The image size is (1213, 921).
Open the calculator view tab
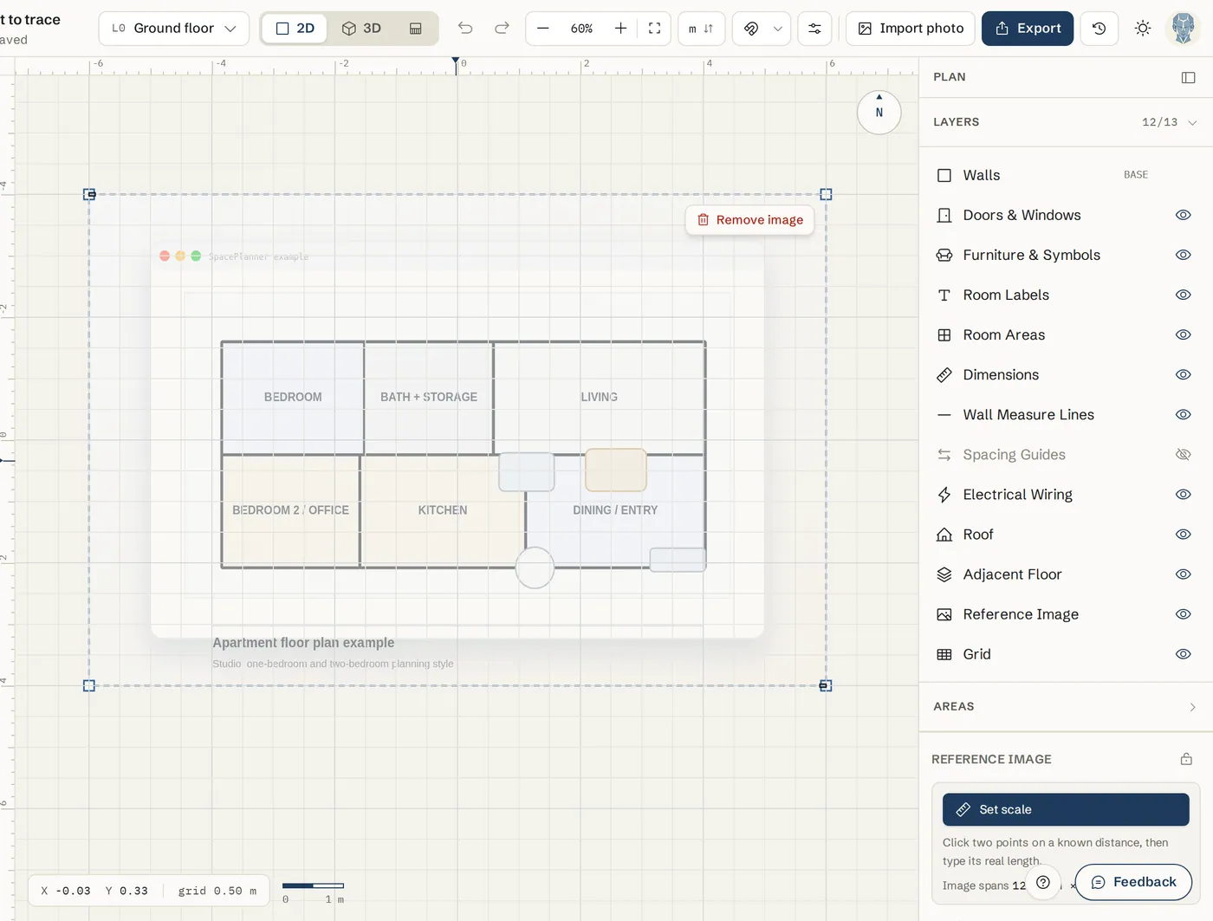click(x=416, y=29)
